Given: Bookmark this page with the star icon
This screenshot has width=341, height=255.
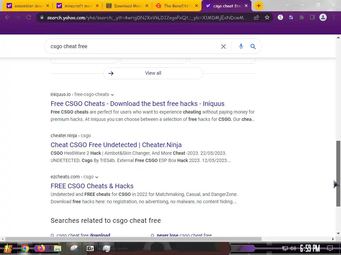Looking at the screenshot, I should click(267, 17).
